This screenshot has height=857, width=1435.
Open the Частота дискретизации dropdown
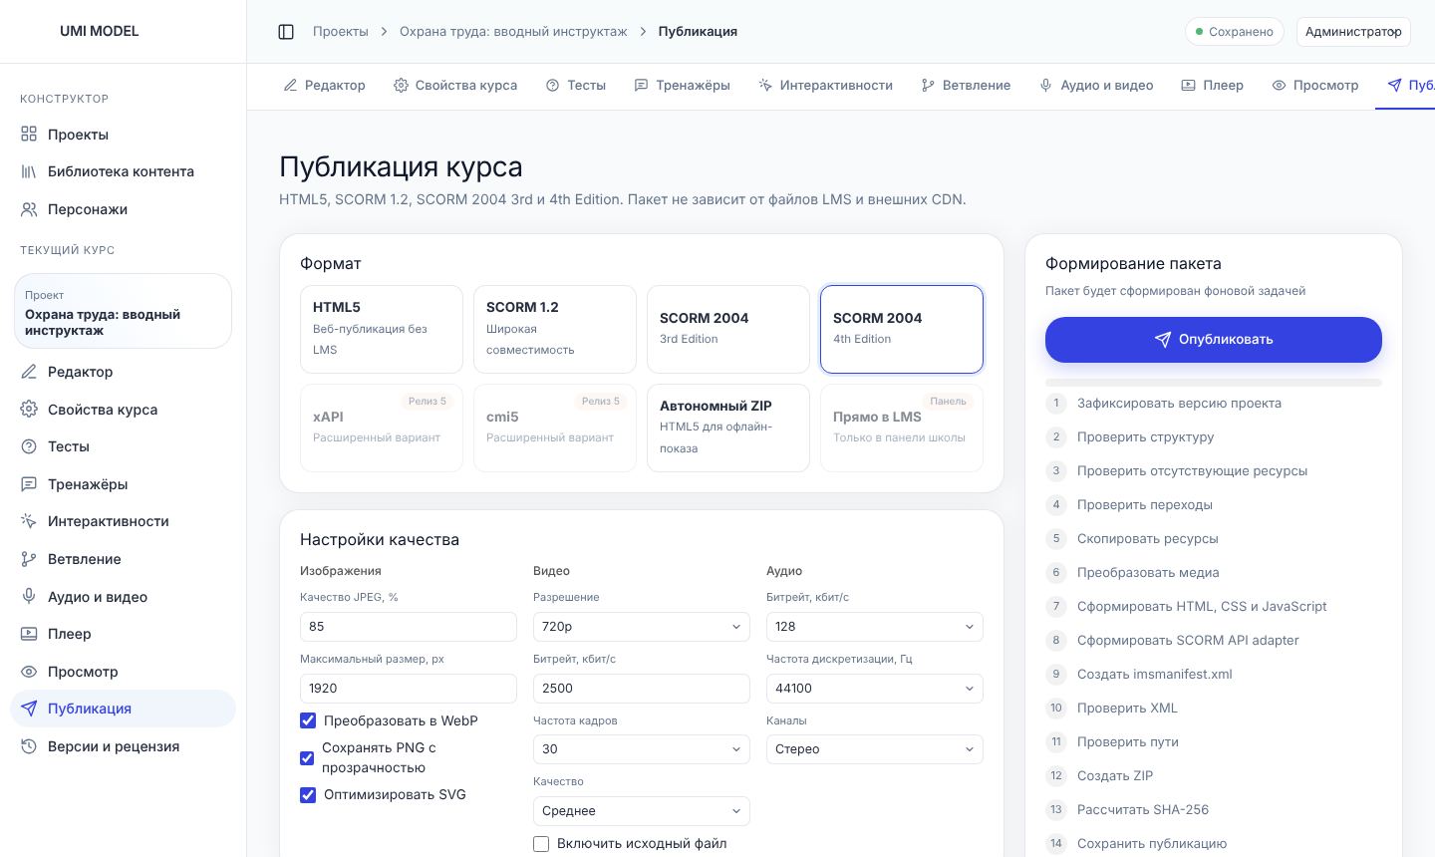(x=875, y=689)
